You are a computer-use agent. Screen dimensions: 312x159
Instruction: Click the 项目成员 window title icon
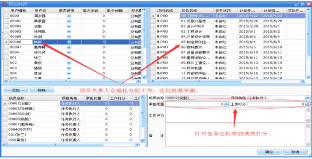[x=5, y=4]
